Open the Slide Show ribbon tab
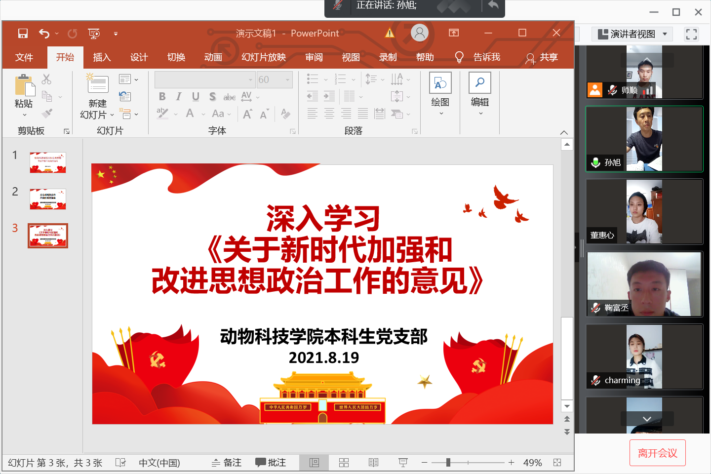 (263, 57)
